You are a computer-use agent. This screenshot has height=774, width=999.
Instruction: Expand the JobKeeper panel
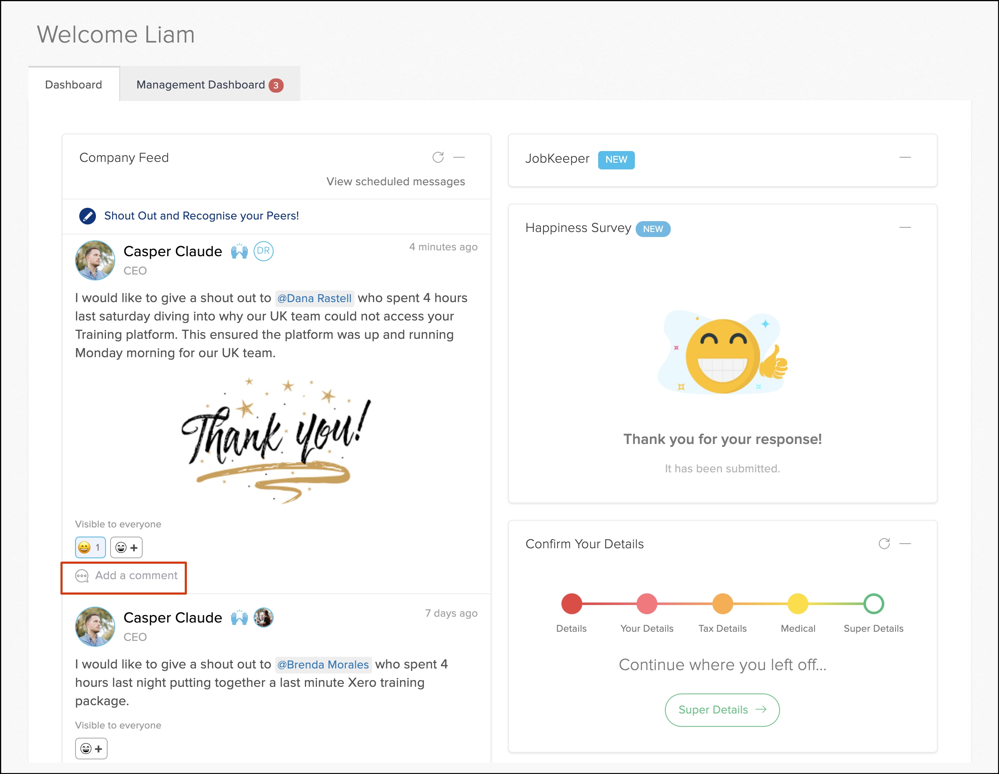tap(905, 157)
